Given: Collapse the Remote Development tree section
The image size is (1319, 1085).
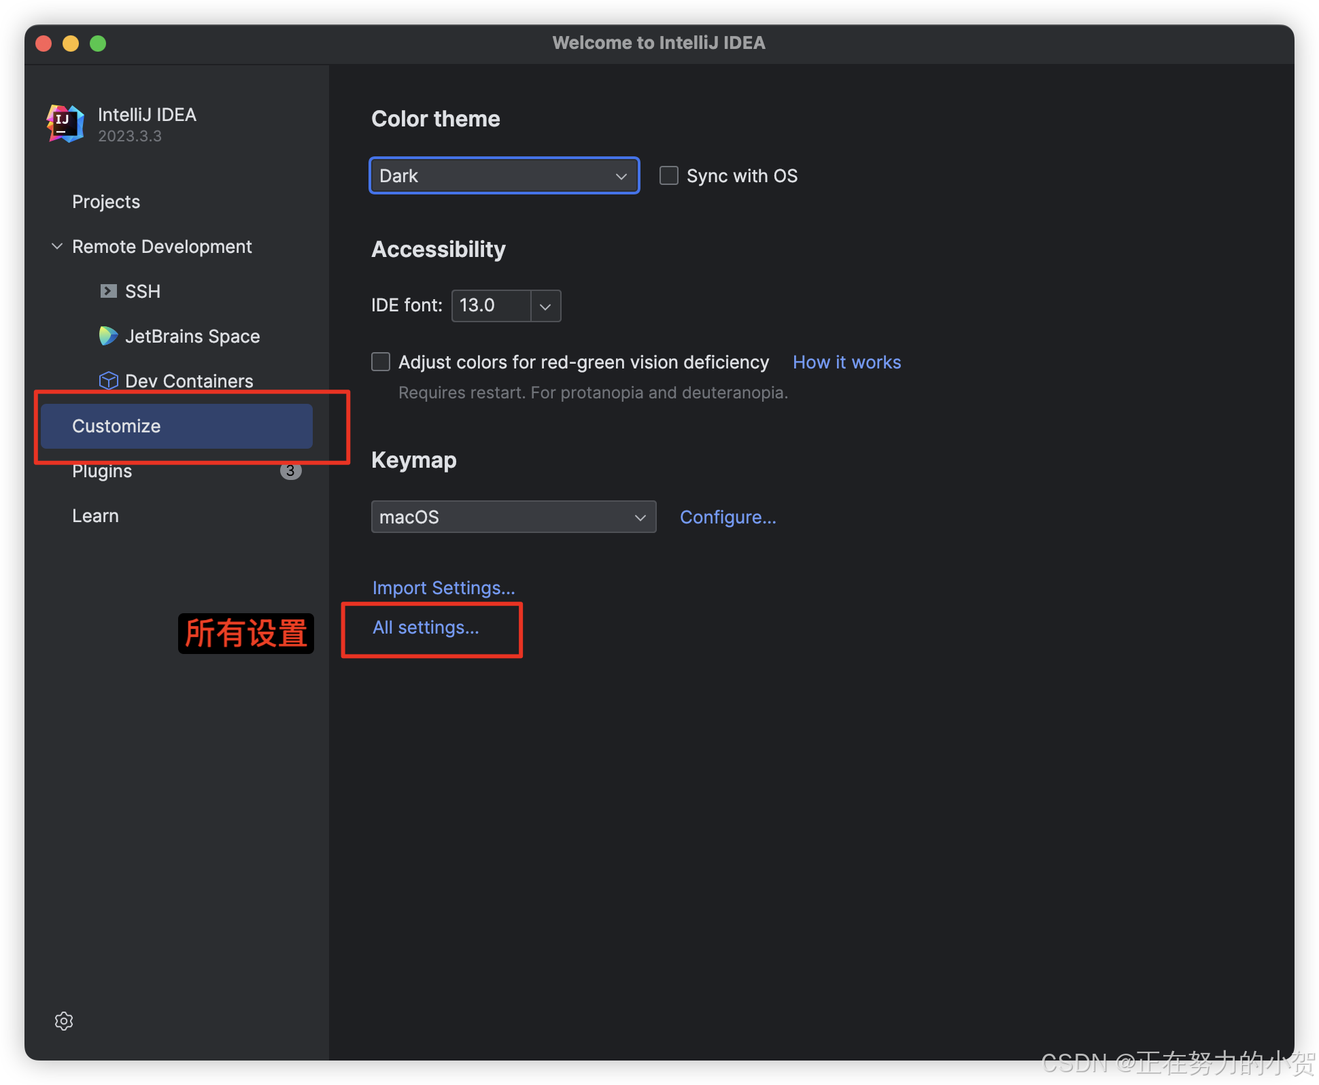Looking at the screenshot, I should (57, 247).
